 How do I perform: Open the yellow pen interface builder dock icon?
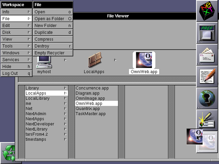click(x=207, y=121)
